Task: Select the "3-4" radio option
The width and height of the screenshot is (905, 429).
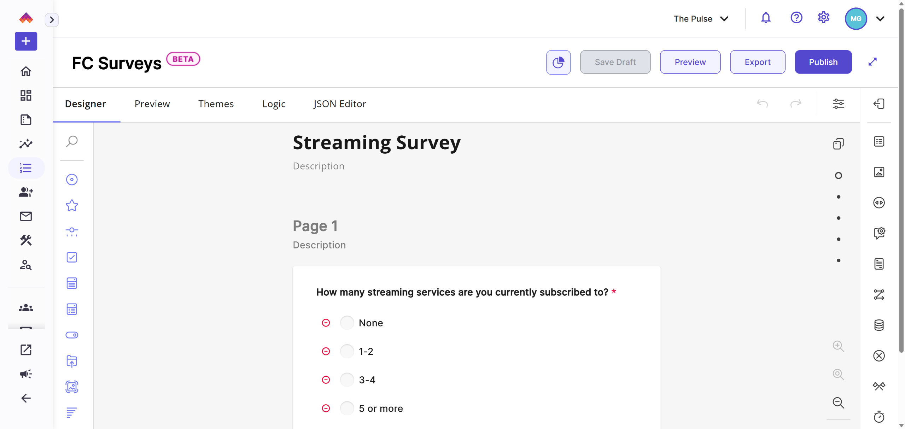Action: pos(347,380)
